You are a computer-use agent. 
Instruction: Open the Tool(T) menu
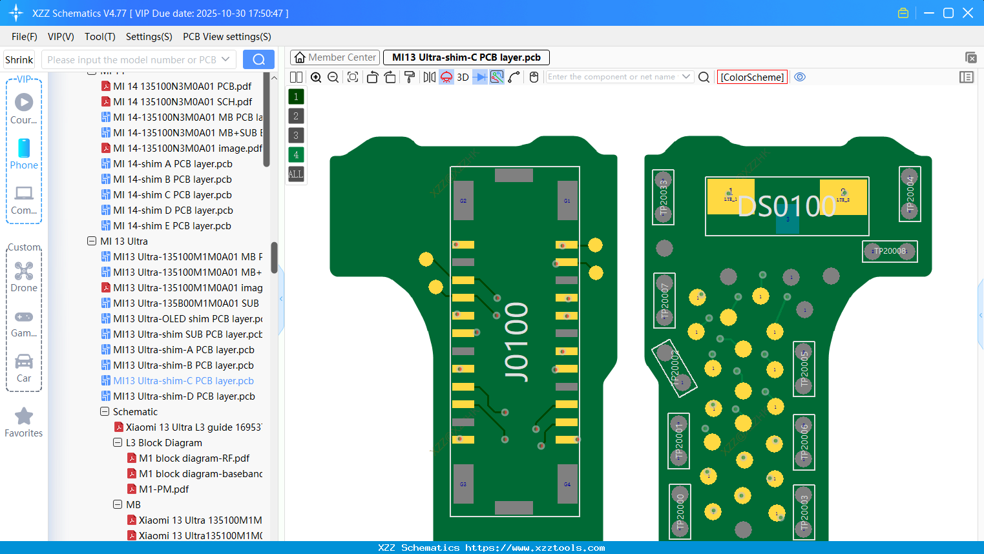pos(99,37)
